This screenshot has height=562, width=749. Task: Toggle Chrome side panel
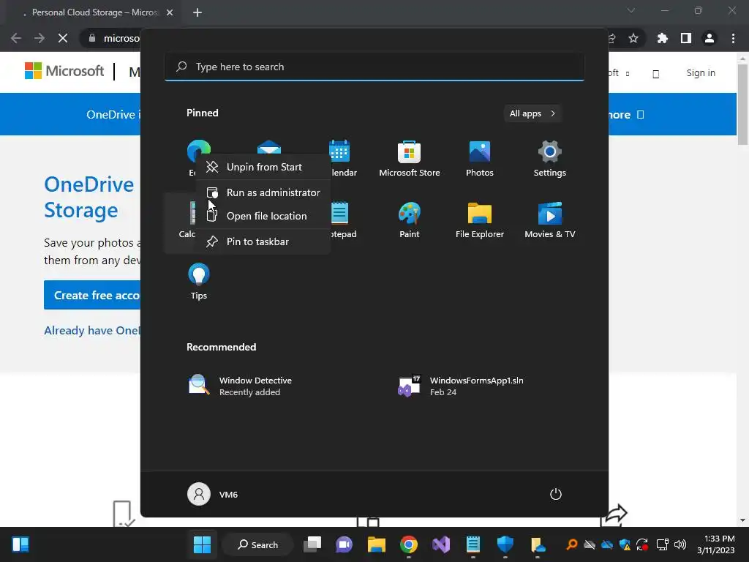[686, 38]
